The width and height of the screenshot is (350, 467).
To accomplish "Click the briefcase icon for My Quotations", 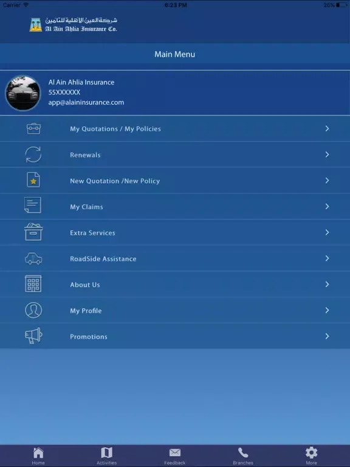I will click(x=33, y=129).
